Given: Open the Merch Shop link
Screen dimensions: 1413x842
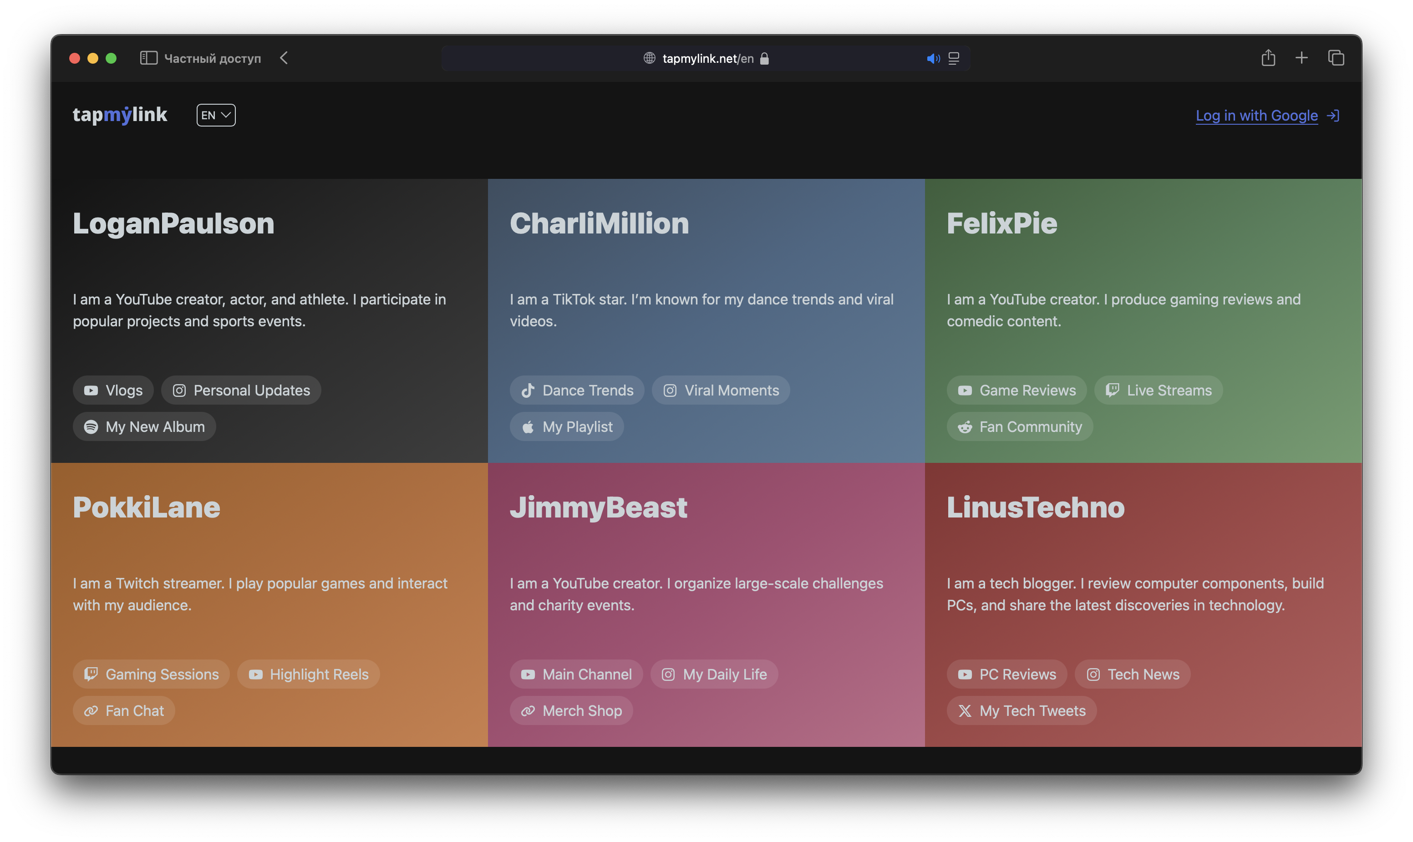Looking at the screenshot, I should click(x=571, y=711).
